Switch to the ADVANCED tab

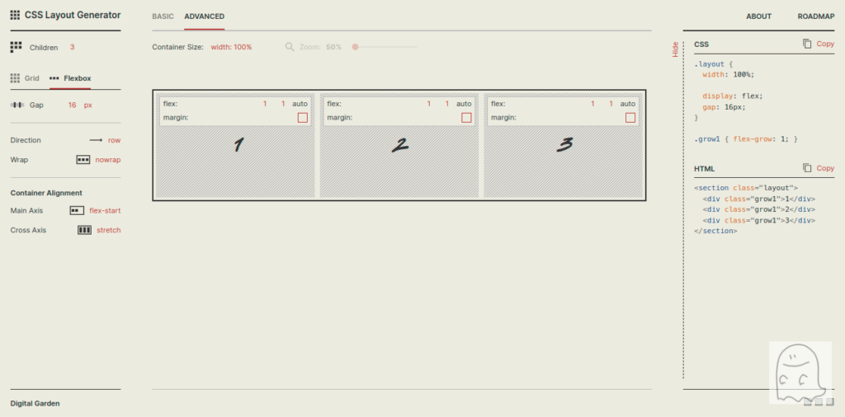(205, 16)
